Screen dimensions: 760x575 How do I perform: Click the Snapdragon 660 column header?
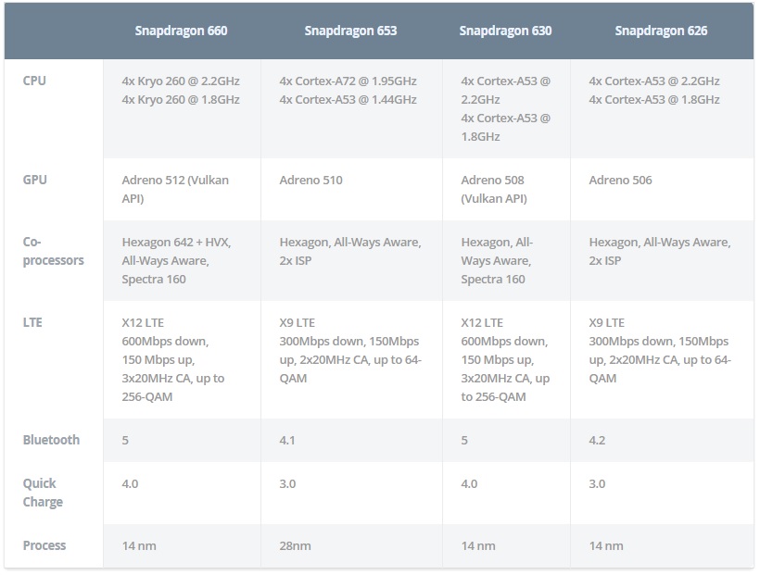[182, 31]
